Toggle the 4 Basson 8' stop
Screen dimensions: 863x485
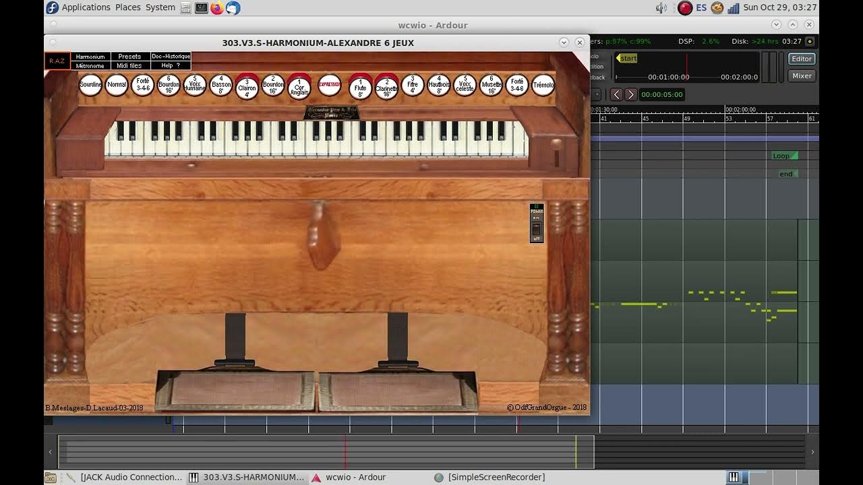coord(221,85)
